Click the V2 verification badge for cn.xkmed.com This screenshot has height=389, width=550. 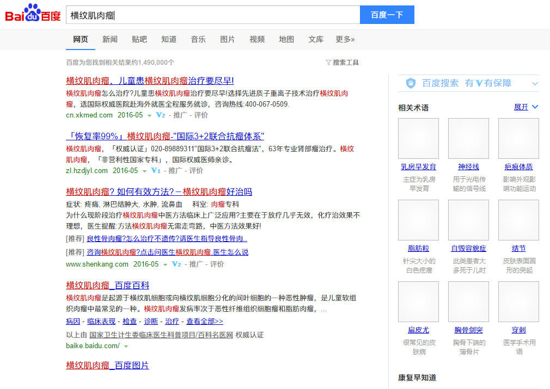(160, 115)
